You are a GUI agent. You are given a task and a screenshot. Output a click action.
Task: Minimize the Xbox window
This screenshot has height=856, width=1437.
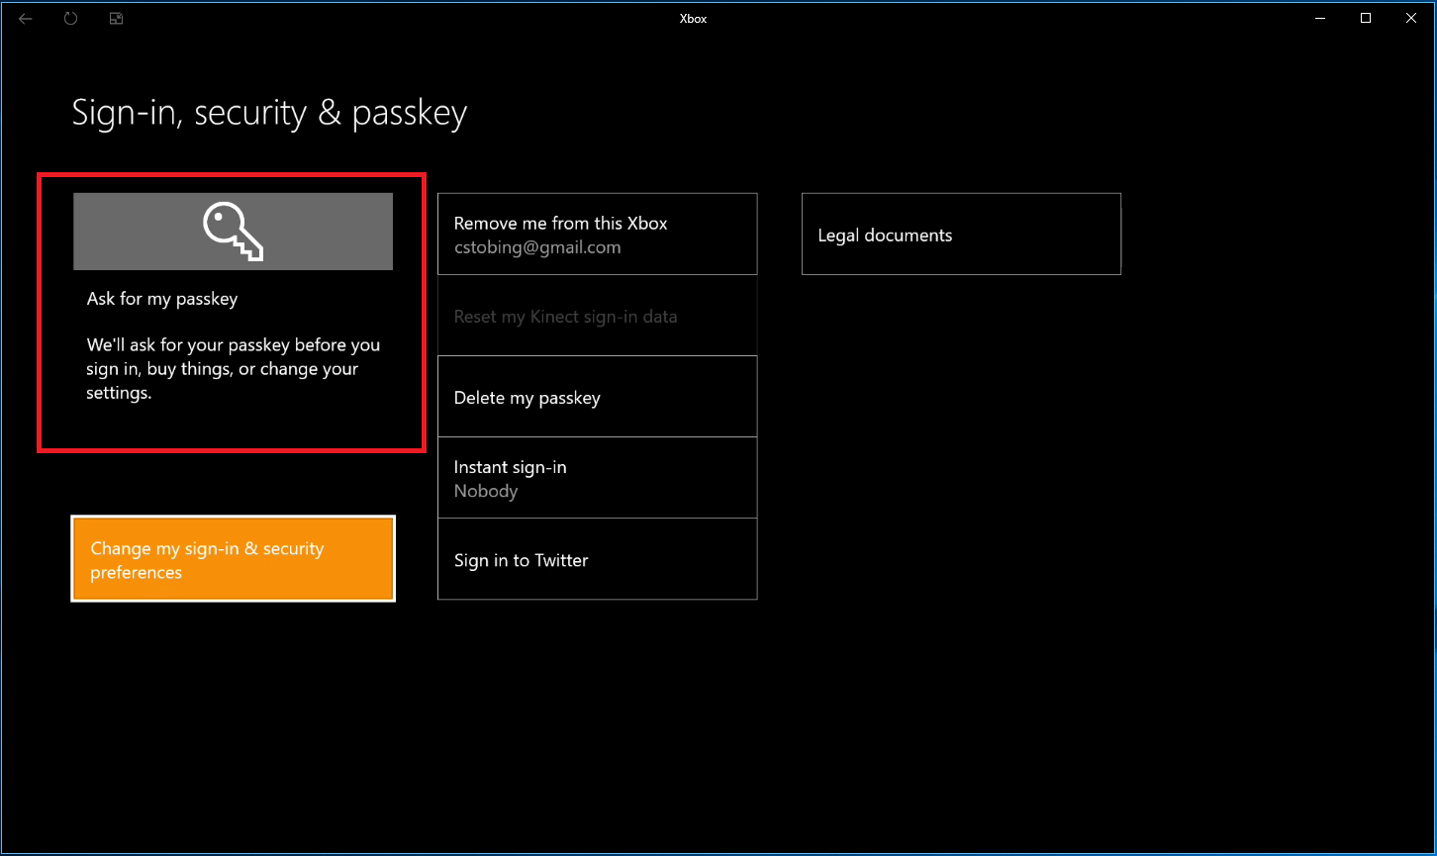point(1320,19)
